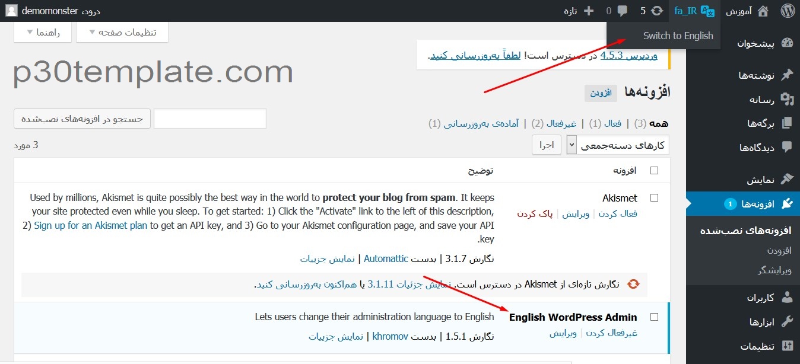Open Pages (برگه‌ها) via its pages icon

click(787, 123)
